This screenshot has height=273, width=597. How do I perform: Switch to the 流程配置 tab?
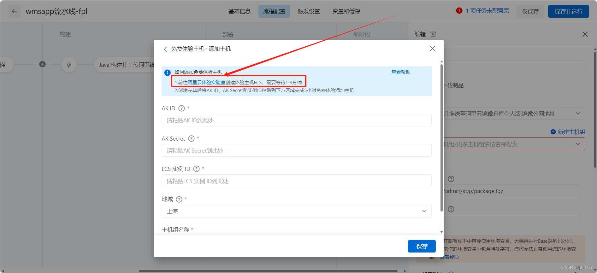274,11
